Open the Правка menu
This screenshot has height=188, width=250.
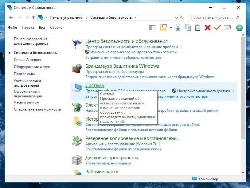[28, 28]
